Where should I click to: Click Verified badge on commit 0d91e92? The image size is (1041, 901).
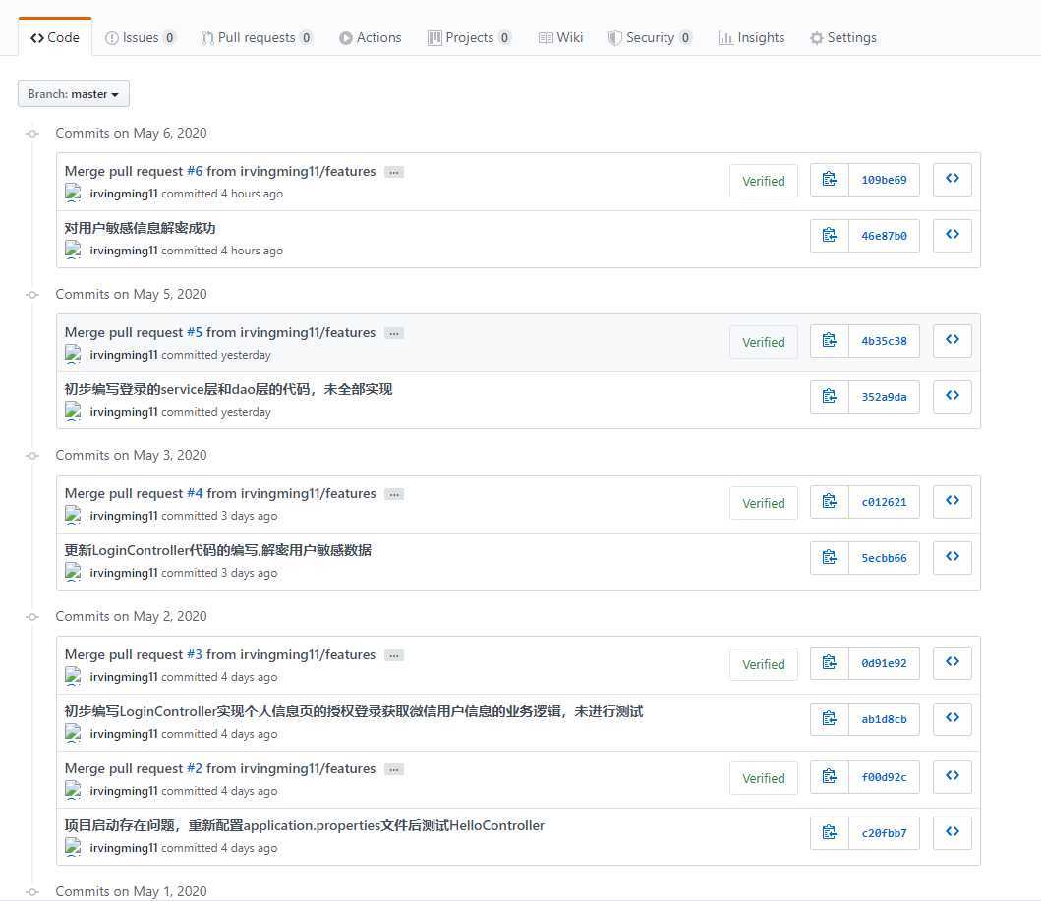coord(764,664)
